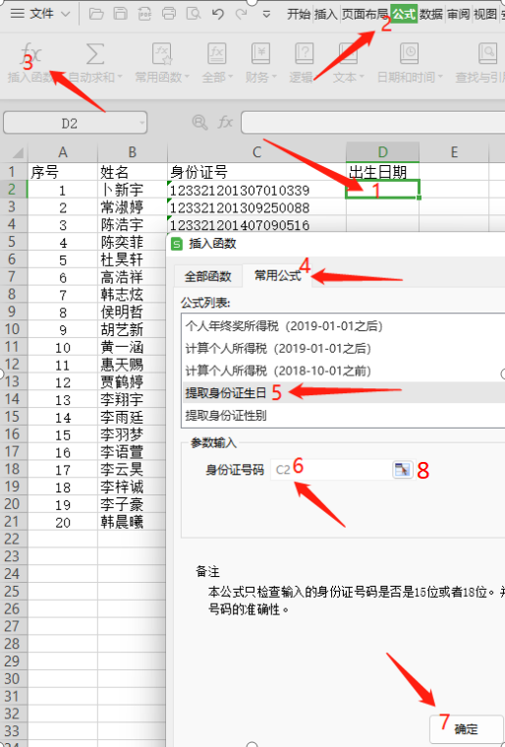Screen dimensions: 505x747
Task: Switch to the 插入 tab
Action: pos(326,15)
